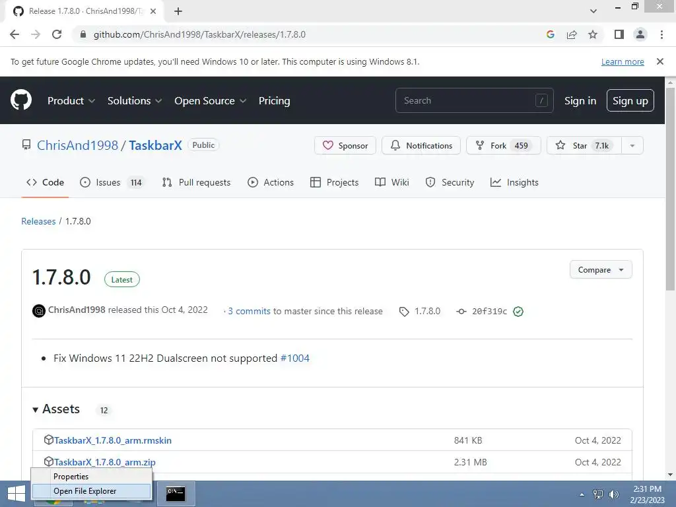The height and width of the screenshot is (507, 676).
Task: Dismiss the Chrome update notification bar
Action: [x=659, y=61]
